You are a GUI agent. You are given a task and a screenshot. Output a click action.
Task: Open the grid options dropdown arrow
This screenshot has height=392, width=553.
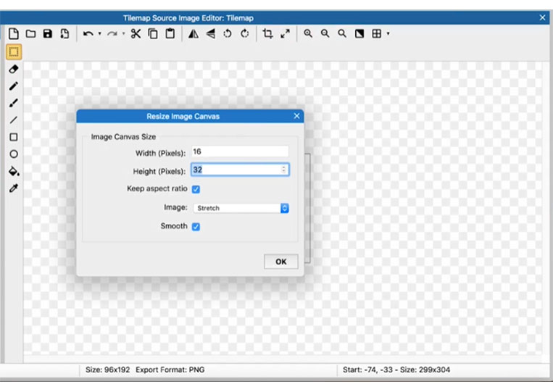(388, 34)
